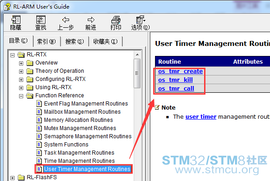Click the Routine column header

point(170,62)
